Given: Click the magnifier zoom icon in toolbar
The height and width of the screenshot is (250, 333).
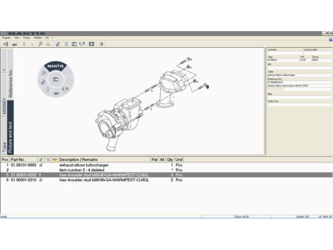Looking at the screenshot, I should 41,43.
